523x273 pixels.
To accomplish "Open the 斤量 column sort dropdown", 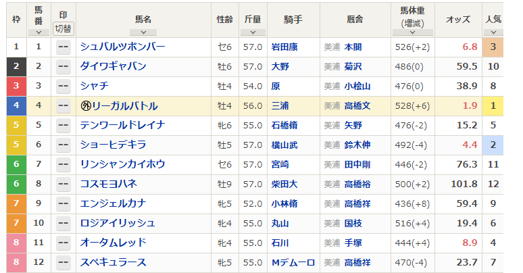I will (253, 32).
